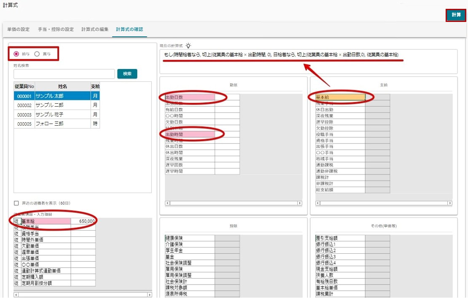Click the 650,000 value for 基本給
The image size is (468, 298).
[x=83, y=221]
